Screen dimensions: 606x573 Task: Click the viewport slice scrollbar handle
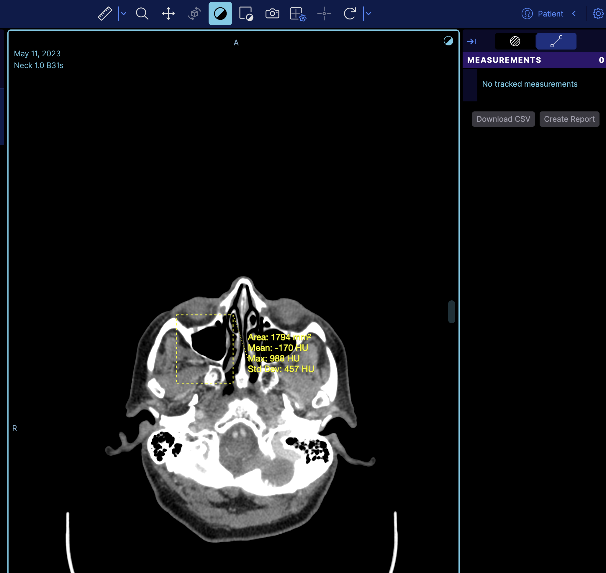coord(451,312)
